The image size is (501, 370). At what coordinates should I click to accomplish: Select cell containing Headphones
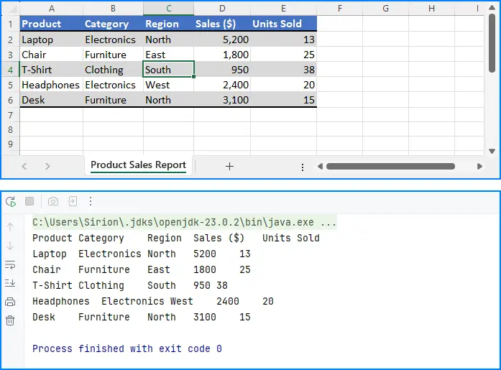pos(51,85)
